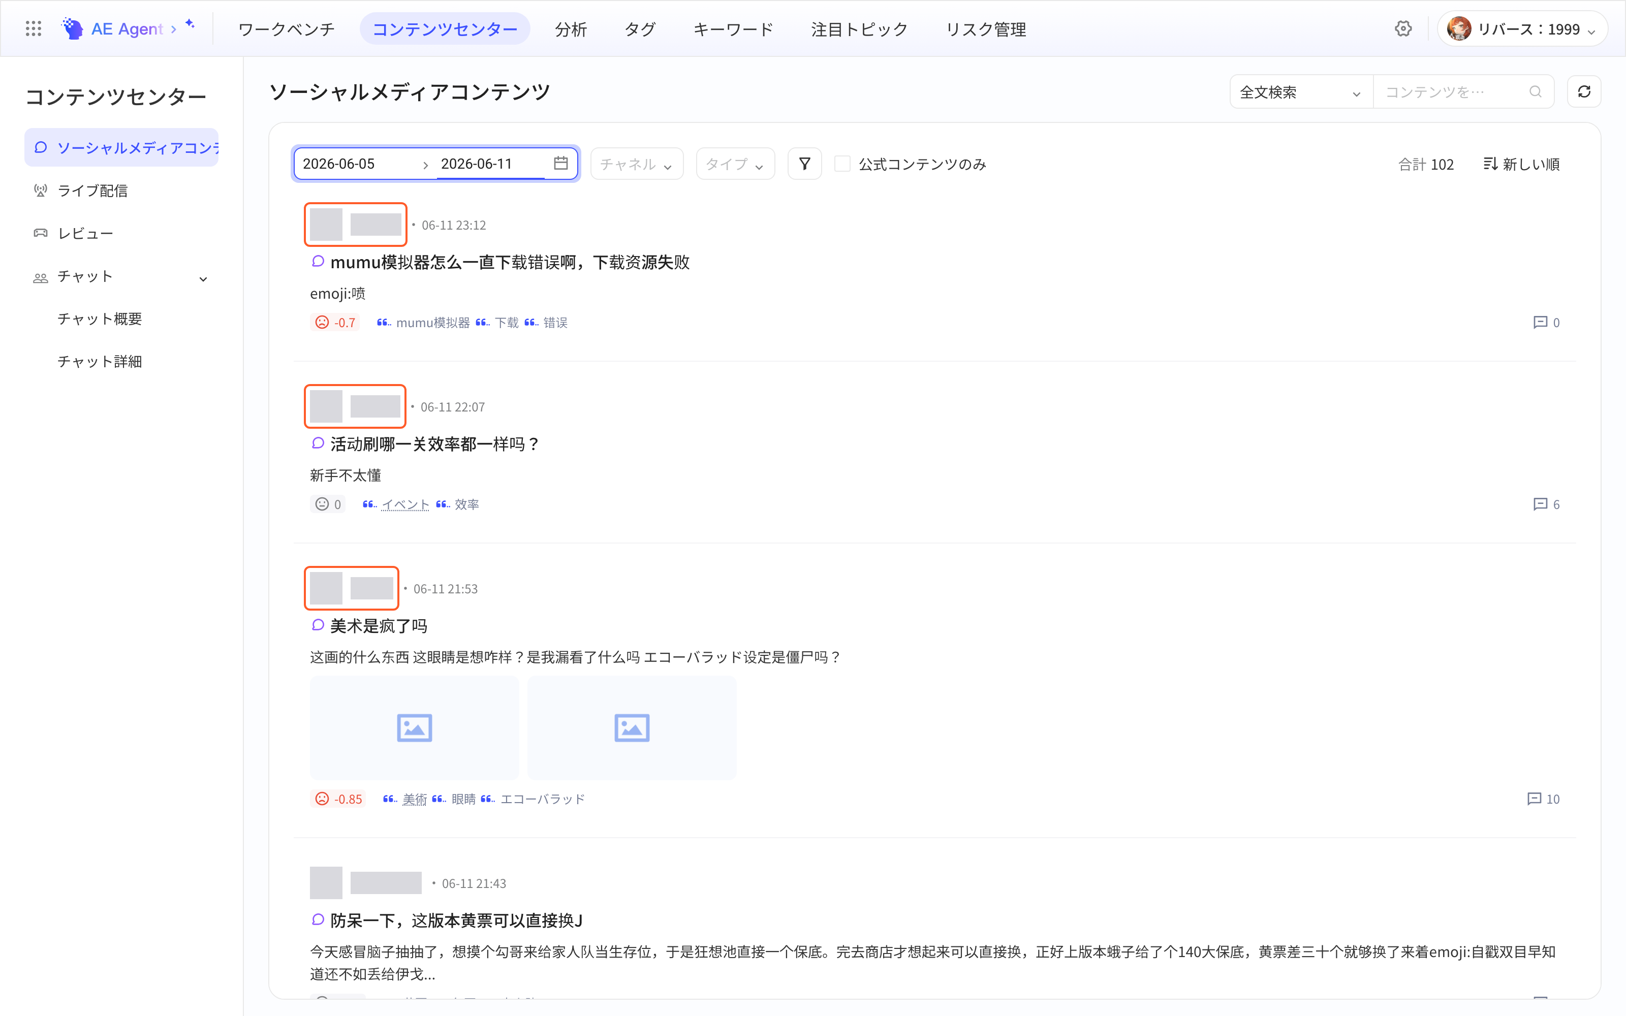Viewport: 1626px width, 1016px height.
Task: Click the refresh icon button
Action: tap(1584, 91)
